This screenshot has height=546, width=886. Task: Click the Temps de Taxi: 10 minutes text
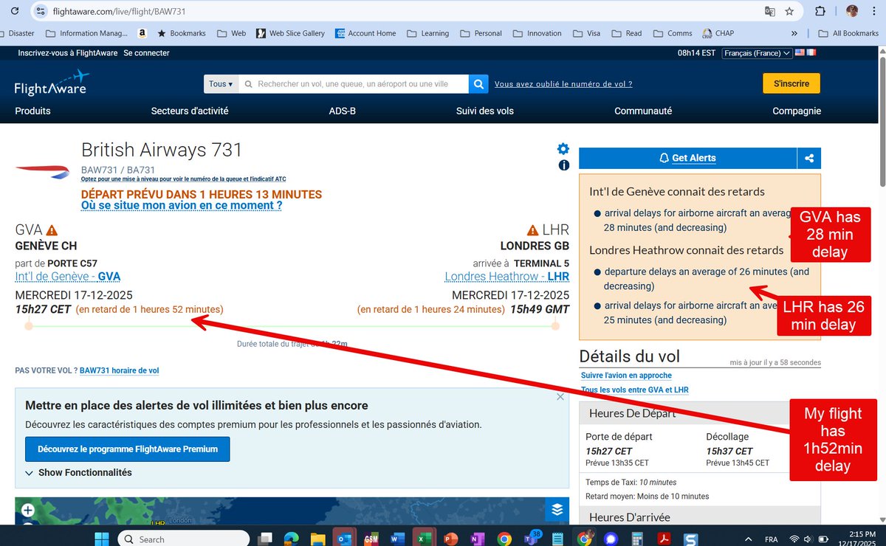point(631,483)
